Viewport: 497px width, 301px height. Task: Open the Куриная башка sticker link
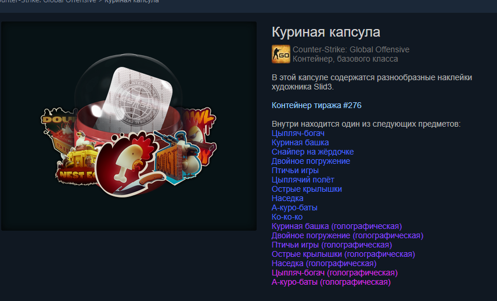tap(300, 142)
